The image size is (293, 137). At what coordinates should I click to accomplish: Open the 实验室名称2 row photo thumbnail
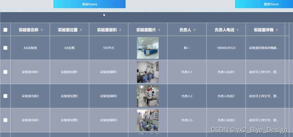click(148, 96)
